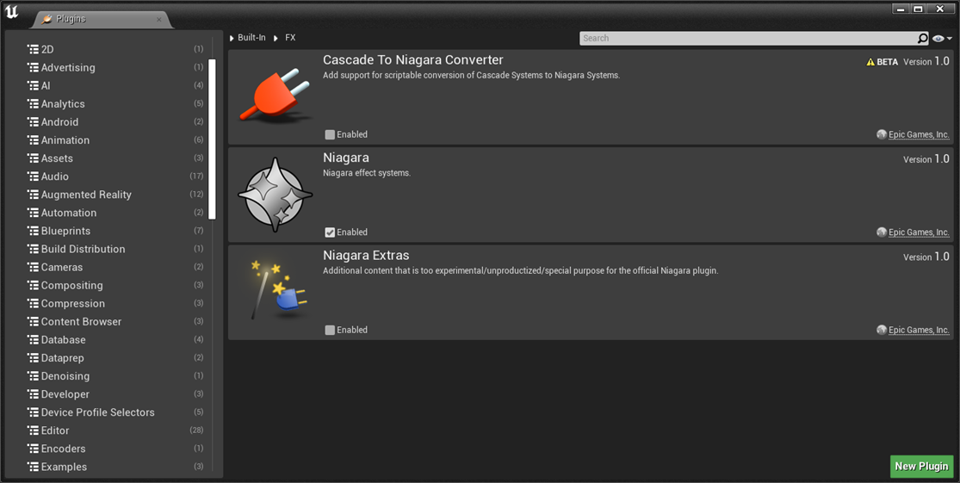Click the list icon next to Assets

click(33, 158)
